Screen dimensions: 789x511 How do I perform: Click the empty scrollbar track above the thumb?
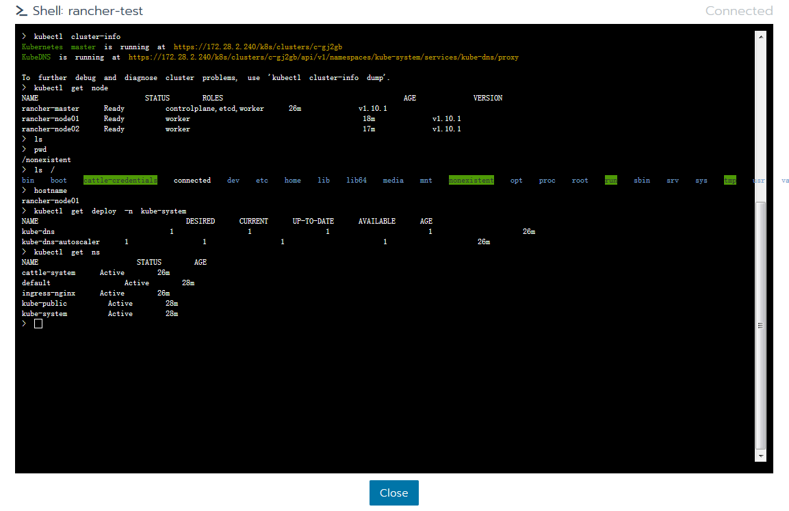pyautogui.click(x=760, y=116)
